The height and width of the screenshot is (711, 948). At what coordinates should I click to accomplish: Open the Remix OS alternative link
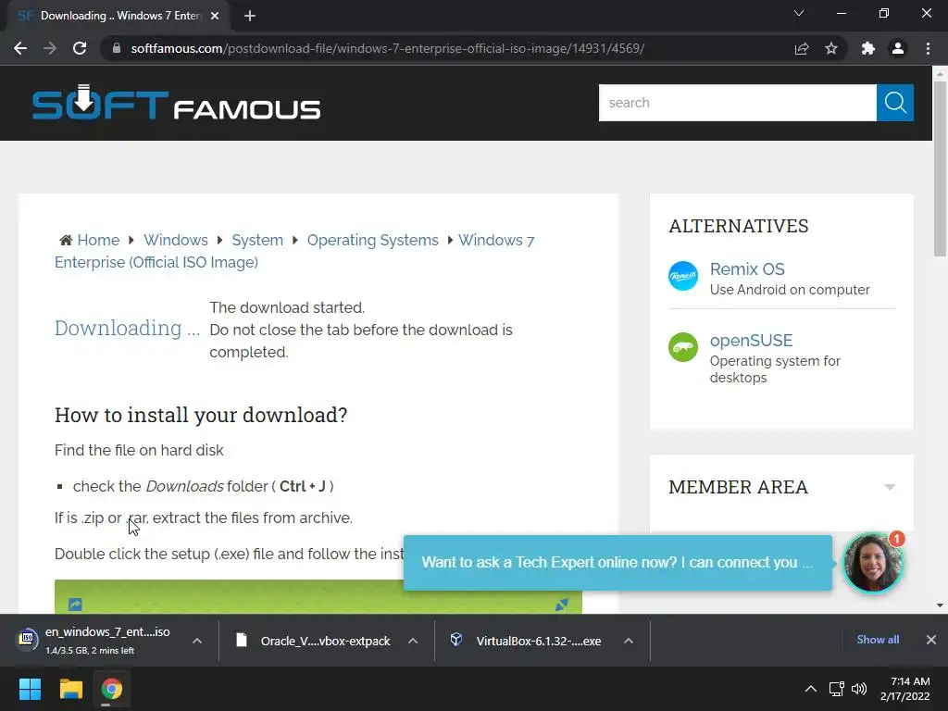(747, 269)
